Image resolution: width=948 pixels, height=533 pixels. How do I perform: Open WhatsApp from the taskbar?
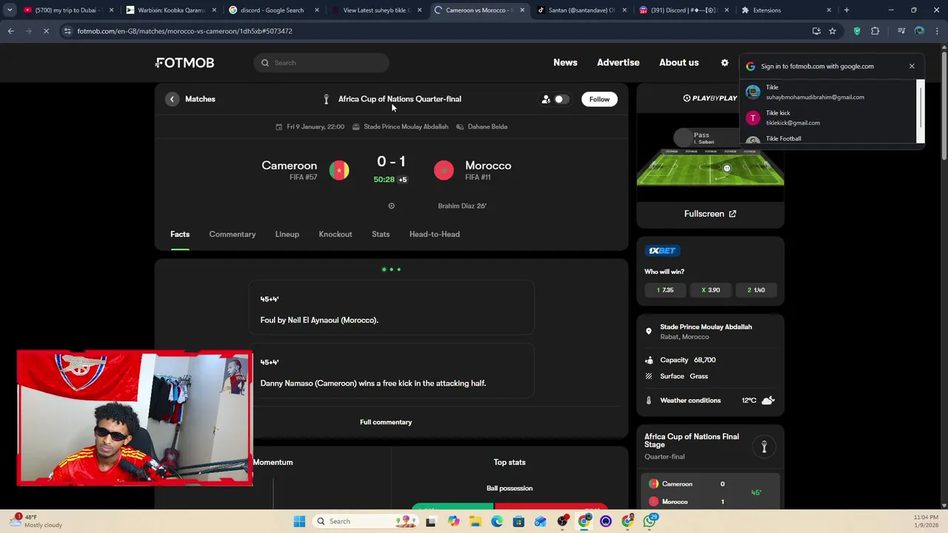(650, 521)
